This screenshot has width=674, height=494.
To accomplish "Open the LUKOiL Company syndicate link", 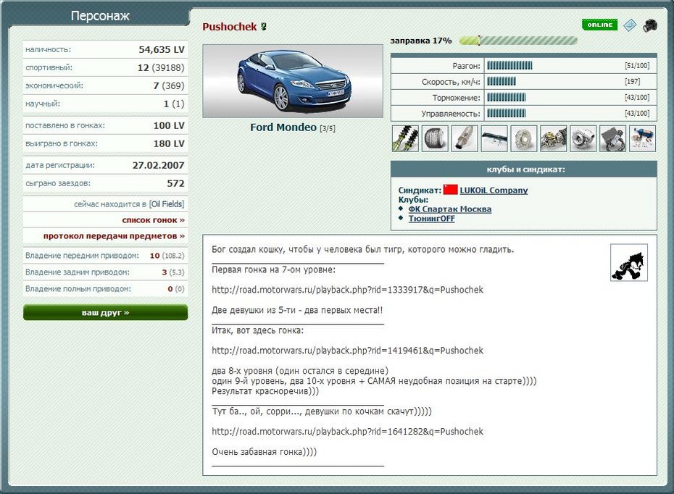I will coord(494,191).
